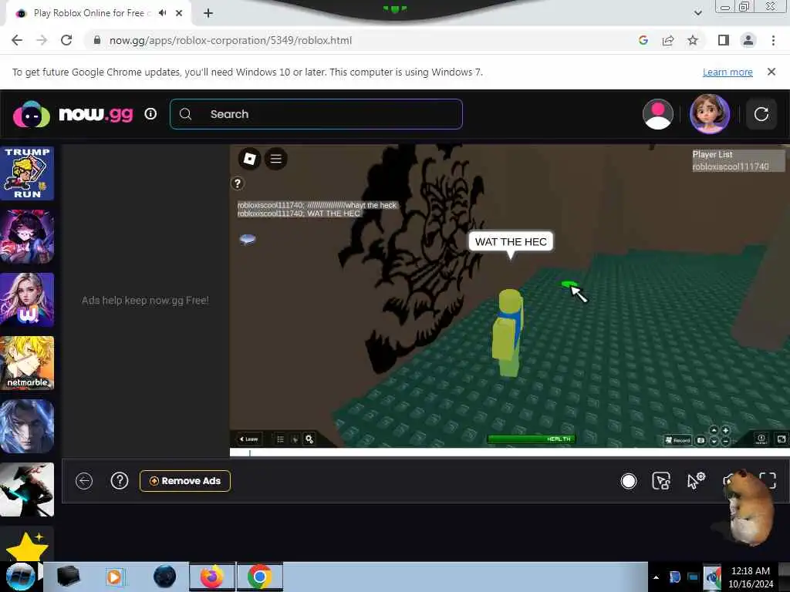Toggle in-game fullscreen icon
This screenshot has height=592, width=790.
pos(781,439)
